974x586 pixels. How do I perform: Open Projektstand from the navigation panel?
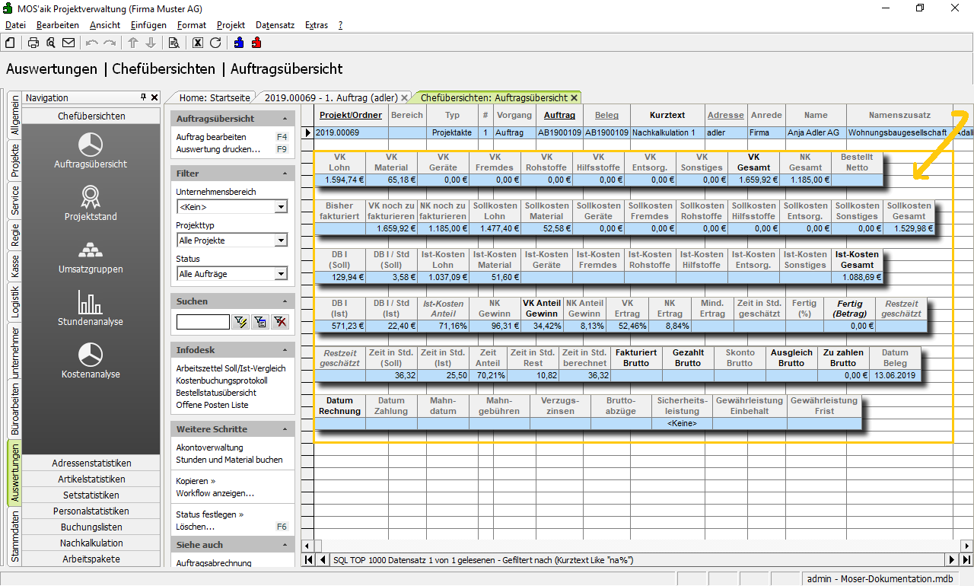tap(91, 202)
